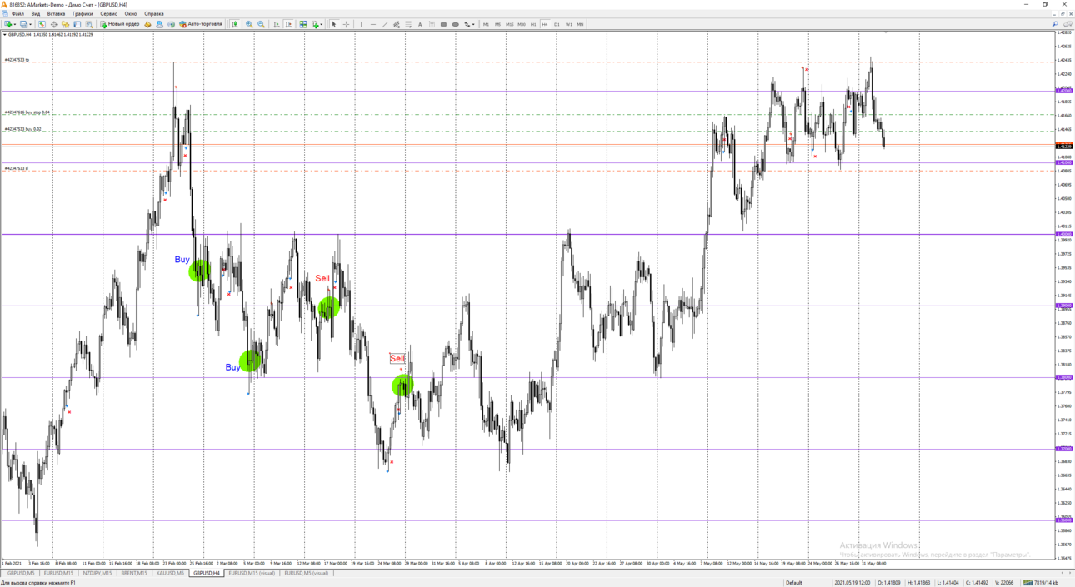Select the ellipse shape tool

click(x=455, y=24)
